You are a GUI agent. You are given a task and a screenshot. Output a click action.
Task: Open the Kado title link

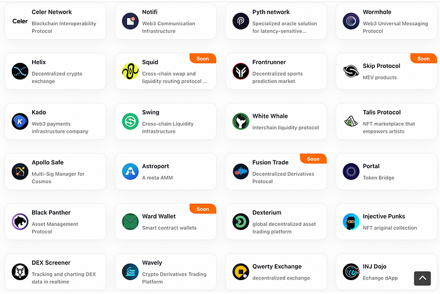[x=39, y=113]
